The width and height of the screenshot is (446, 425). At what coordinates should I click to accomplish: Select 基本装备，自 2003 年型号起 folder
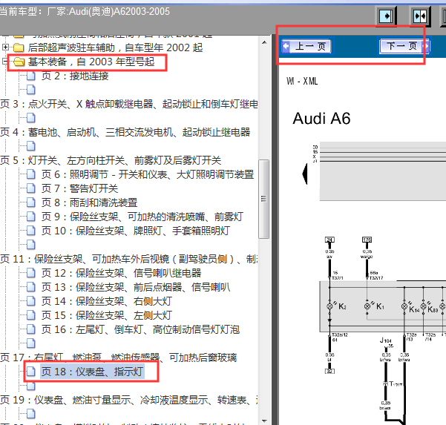click(91, 62)
